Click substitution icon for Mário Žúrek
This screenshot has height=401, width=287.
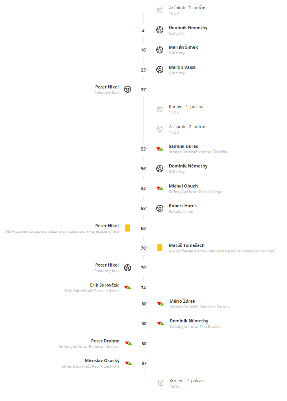[x=161, y=304]
